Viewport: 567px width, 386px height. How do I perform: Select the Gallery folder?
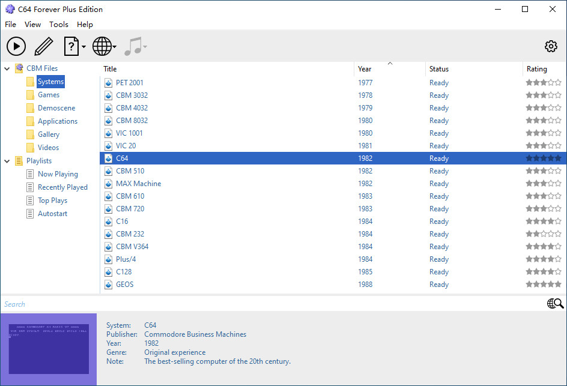tap(49, 134)
